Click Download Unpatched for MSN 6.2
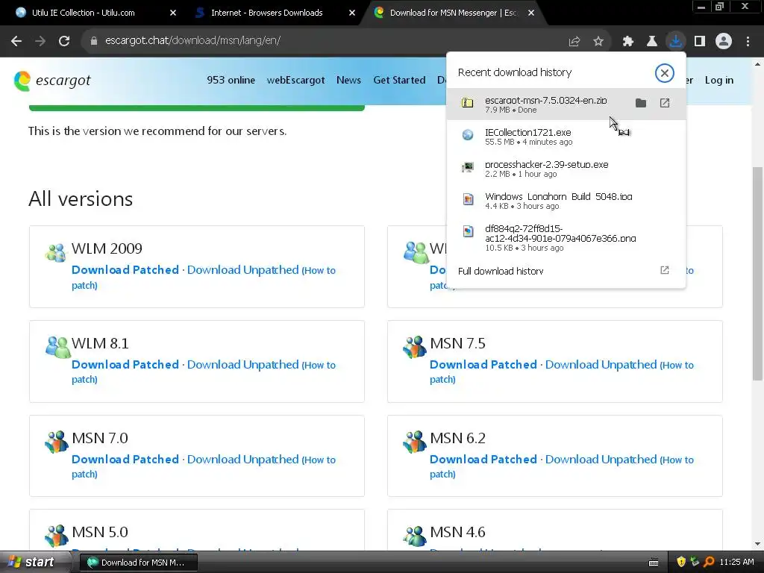 coord(601,460)
